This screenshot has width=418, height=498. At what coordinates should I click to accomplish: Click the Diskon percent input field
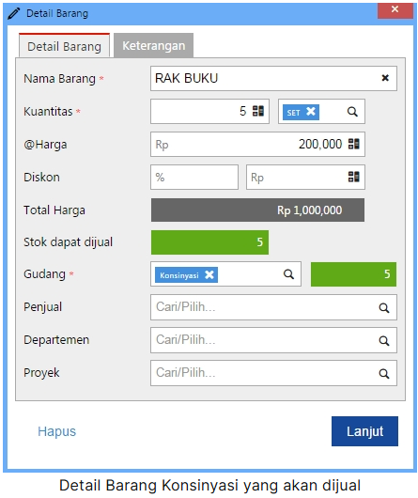[194, 177]
